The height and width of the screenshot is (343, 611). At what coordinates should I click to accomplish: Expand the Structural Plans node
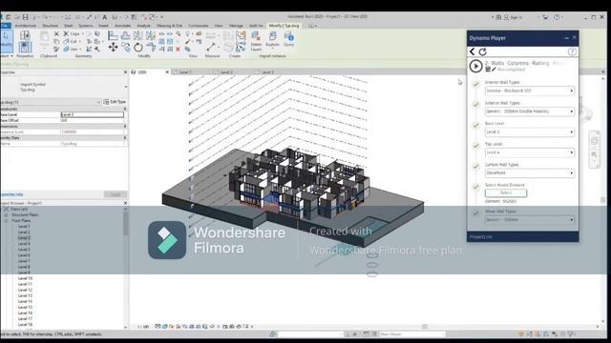tap(6, 215)
